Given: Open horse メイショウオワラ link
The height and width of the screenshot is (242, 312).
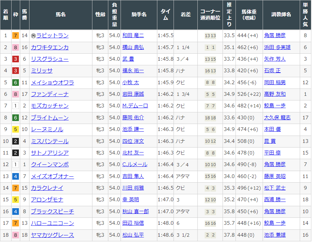Looking at the screenshot, I should tap(52, 83).
